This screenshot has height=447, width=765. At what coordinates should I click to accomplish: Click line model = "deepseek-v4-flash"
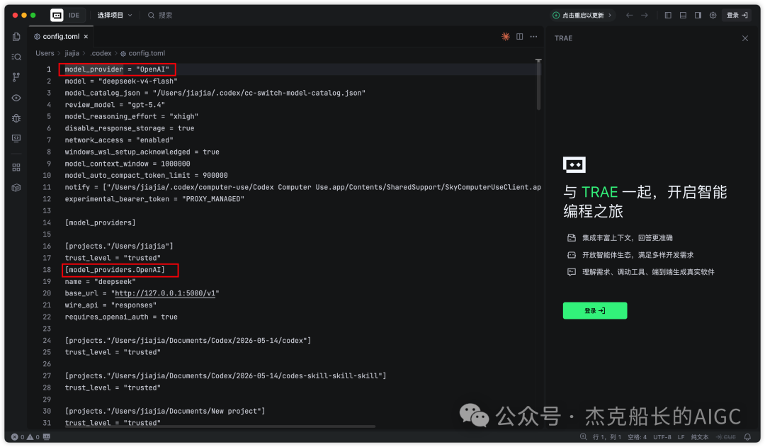coord(121,81)
